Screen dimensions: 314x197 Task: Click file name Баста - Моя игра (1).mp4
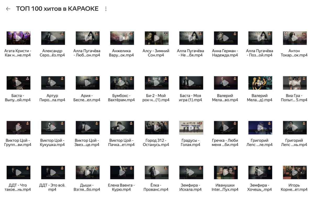click(191, 98)
